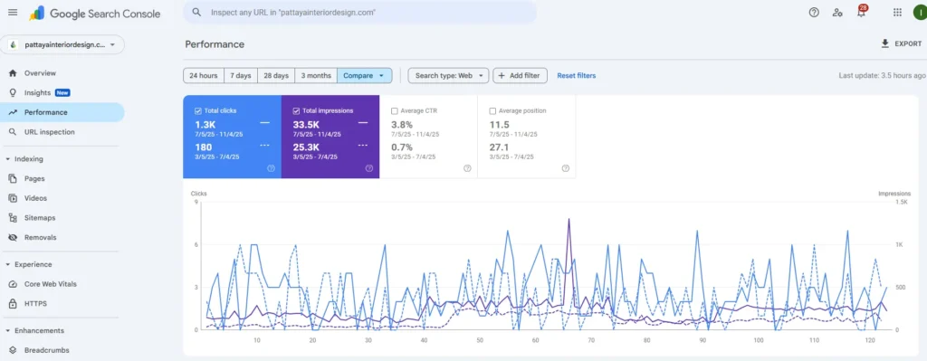The image size is (927, 361).
Task: Open the property selector dropdown
Action: (x=62, y=45)
